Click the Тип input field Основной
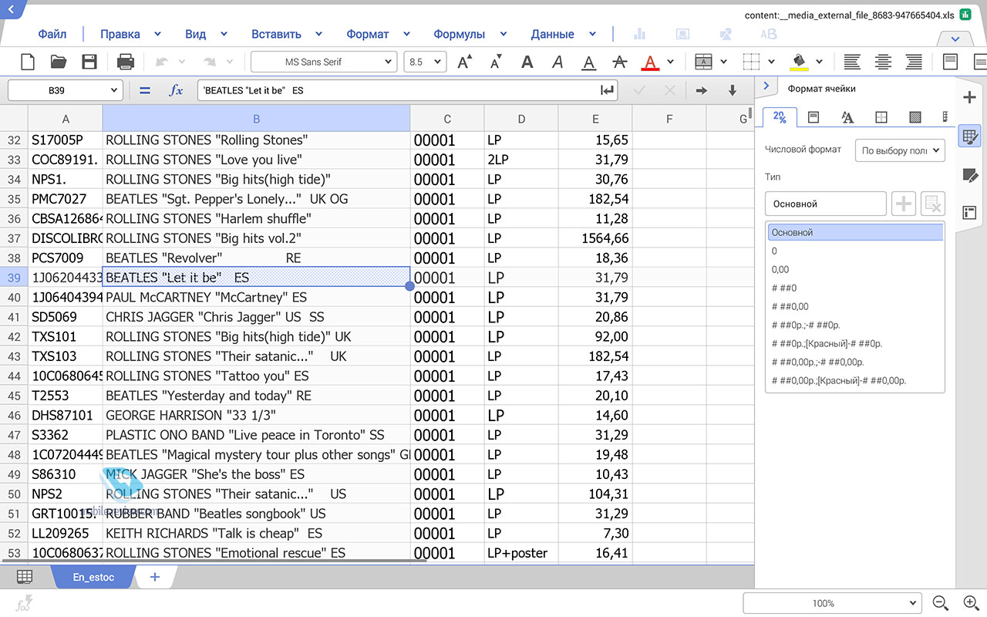The image size is (987, 617). [826, 204]
